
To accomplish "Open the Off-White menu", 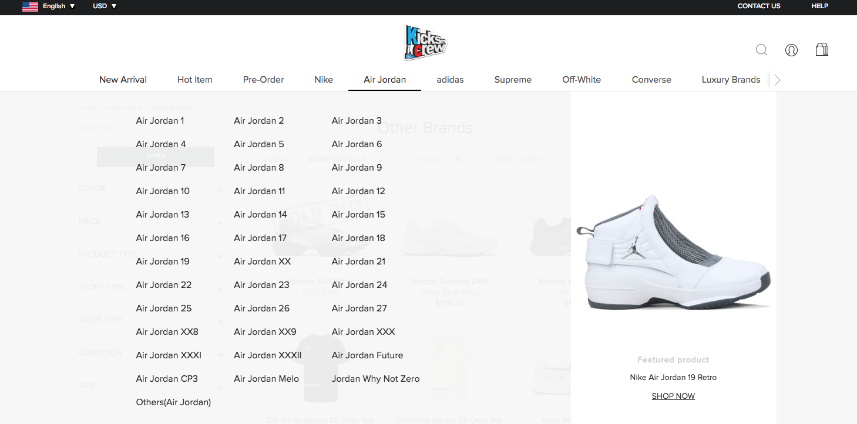I will click(x=582, y=80).
